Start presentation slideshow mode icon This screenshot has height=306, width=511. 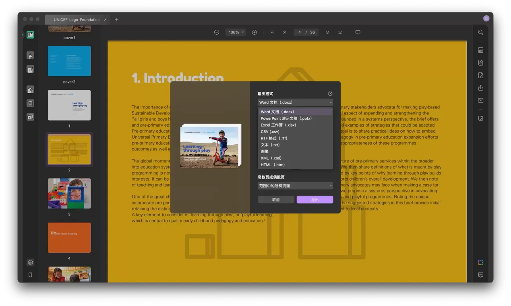(358, 32)
